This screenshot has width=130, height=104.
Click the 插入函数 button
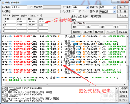(88, 32)
